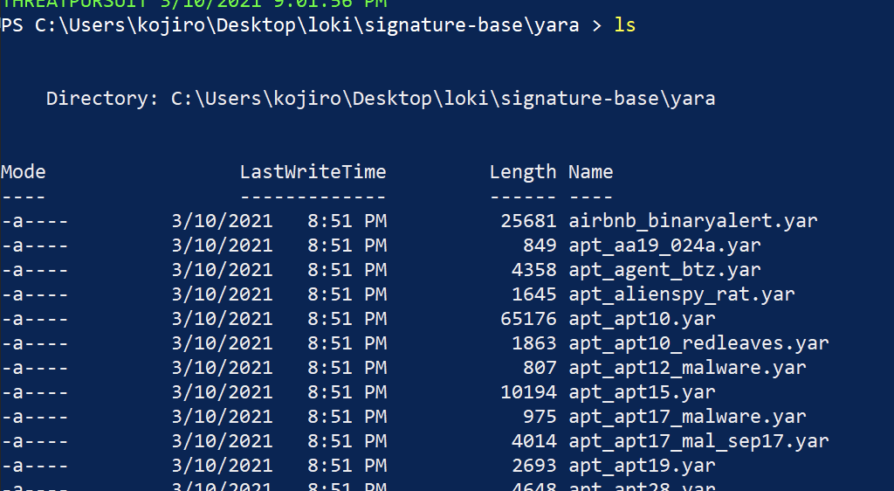Click the typed "ls" command
The width and height of the screenshot is (894, 491).
[x=625, y=25]
